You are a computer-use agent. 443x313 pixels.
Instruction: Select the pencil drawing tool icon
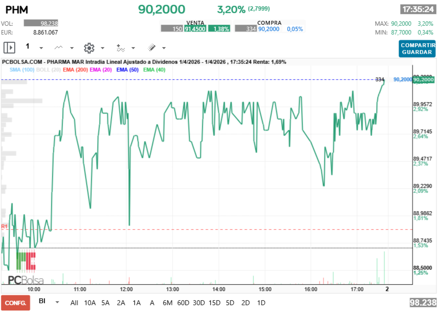coord(151,48)
